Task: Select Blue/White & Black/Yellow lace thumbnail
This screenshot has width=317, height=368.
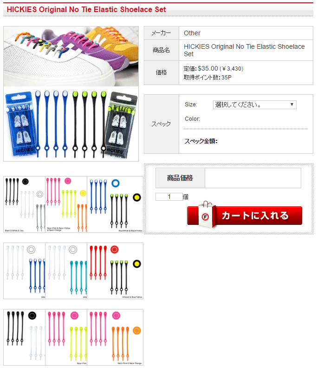Action: 115,204
